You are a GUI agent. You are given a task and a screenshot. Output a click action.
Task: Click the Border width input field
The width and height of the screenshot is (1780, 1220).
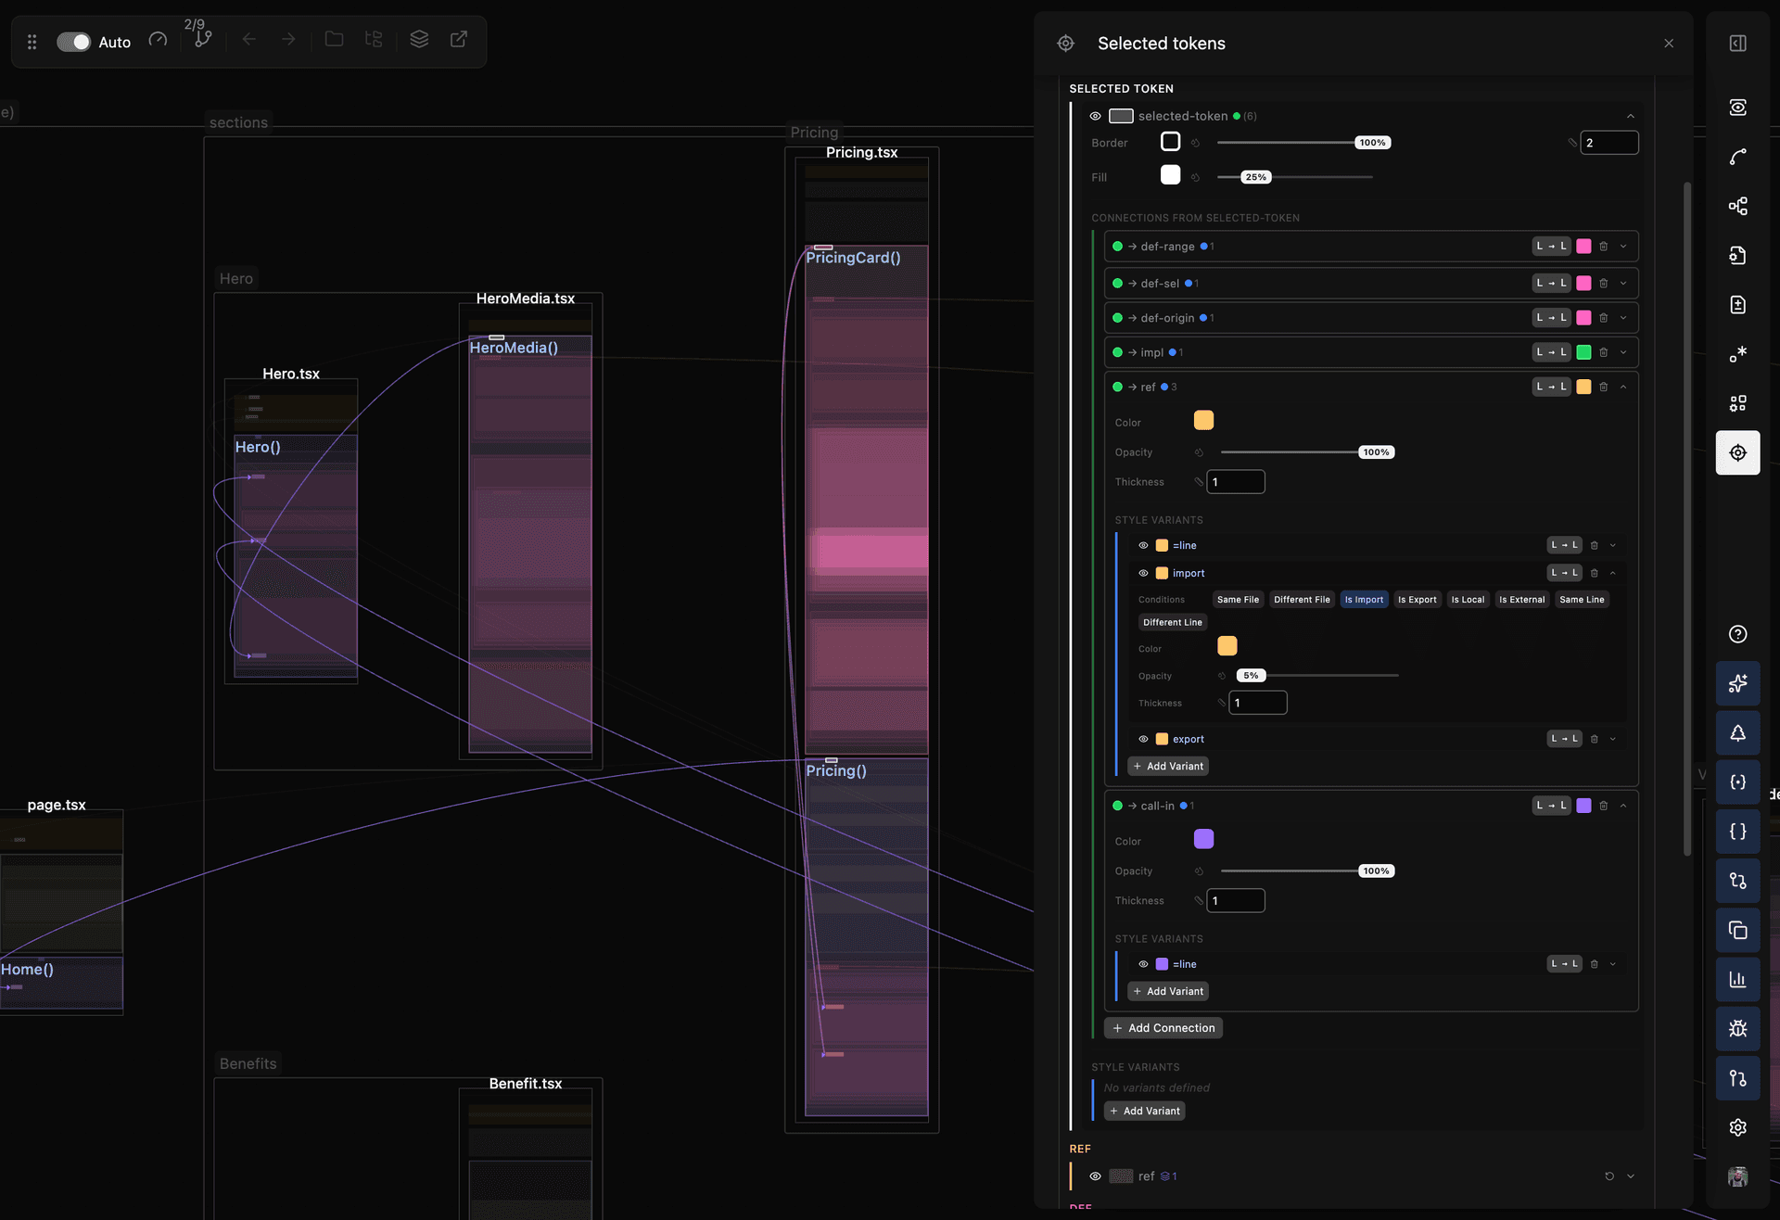point(1609,143)
